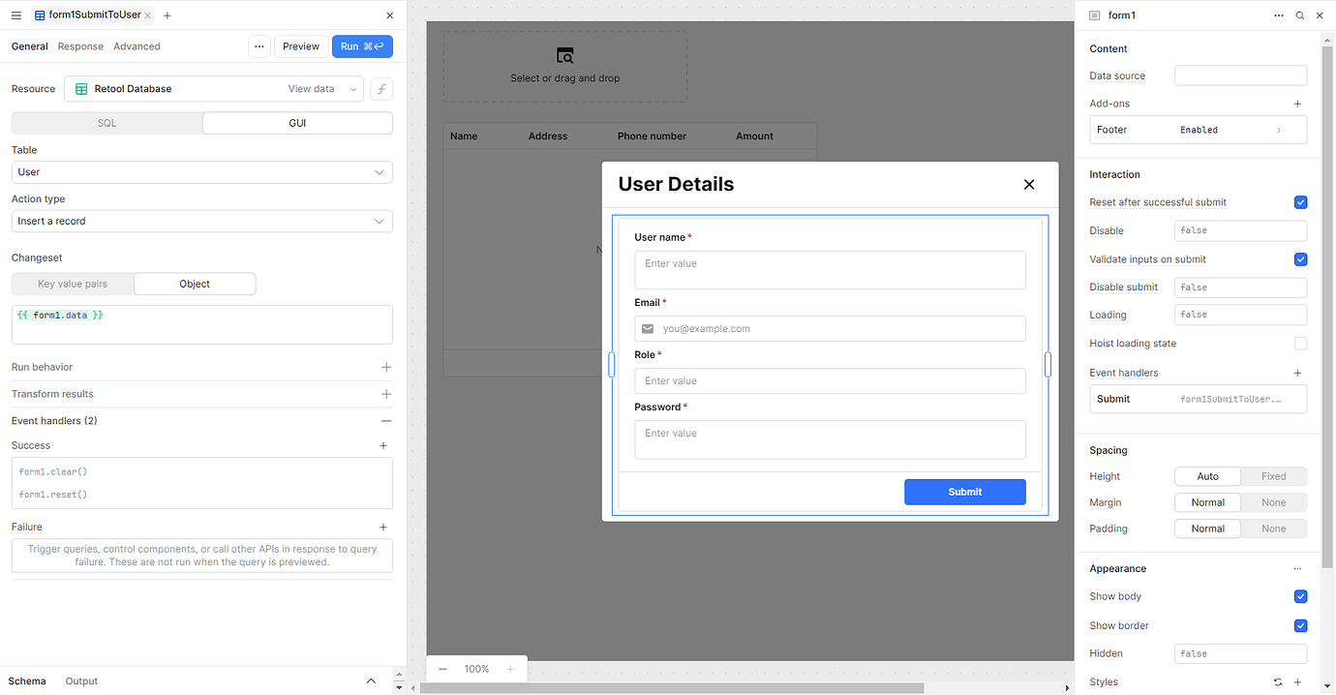Disable Reset after successful submit
Image resolution: width=1336 pixels, height=695 pixels.
tap(1300, 202)
